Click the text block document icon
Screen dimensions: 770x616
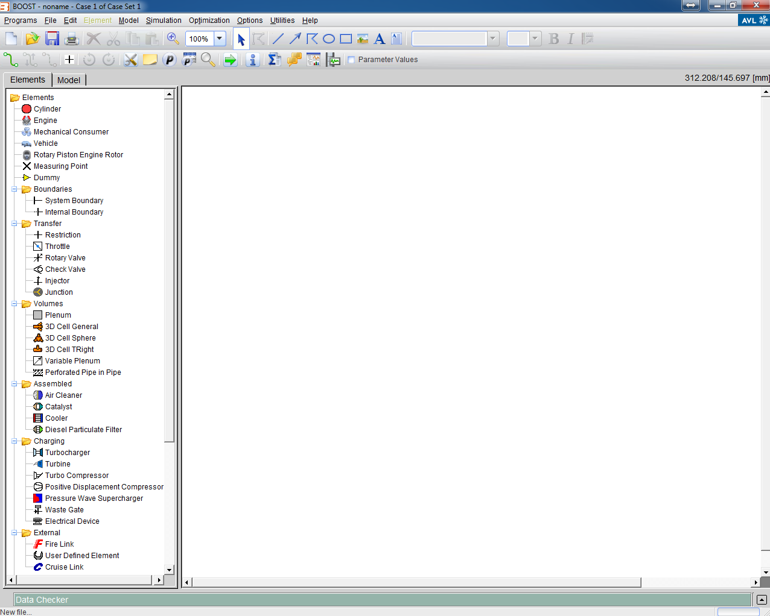(396, 39)
